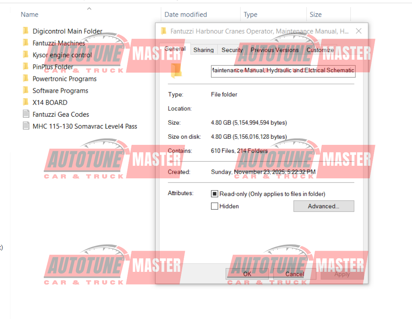
Task: Select the Fantuzzi Machines folder icon
Action: click(x=26, y=43)
